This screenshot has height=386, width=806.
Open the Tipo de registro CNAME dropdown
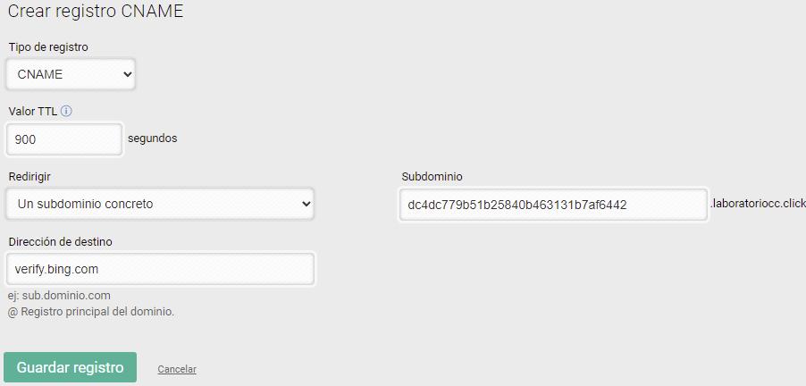[71, 74]
